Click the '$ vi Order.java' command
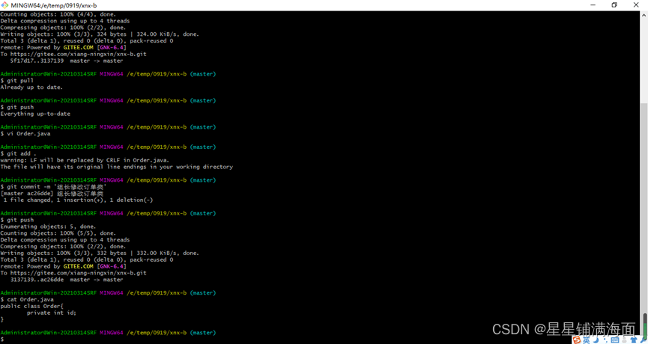 point(25,134)
